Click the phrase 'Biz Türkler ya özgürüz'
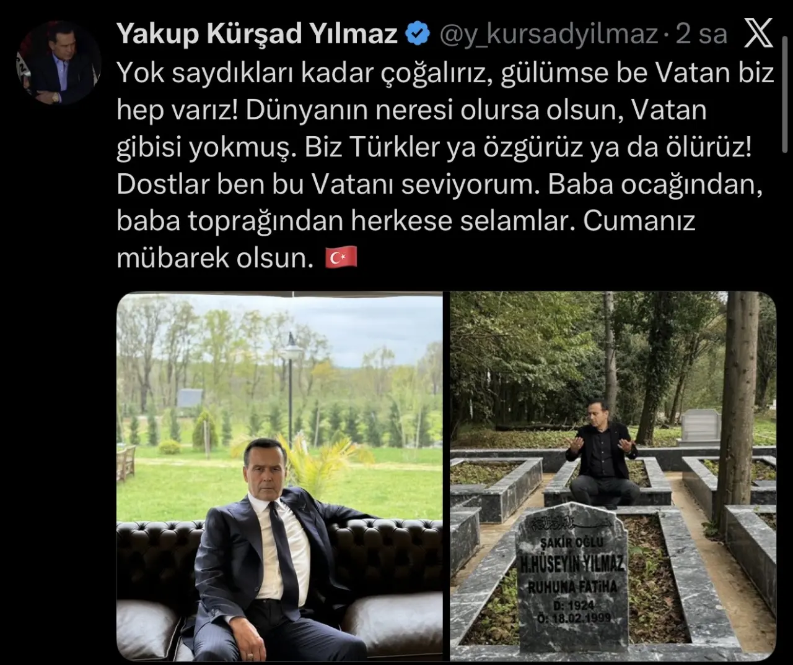The width and height of the screenshot is (793, 665). point(444,147)
